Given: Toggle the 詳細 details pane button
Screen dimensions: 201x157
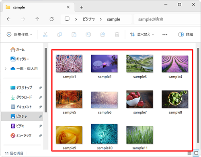Looking at the screenshot, I should pyautogui.click(x=186, y=35).
